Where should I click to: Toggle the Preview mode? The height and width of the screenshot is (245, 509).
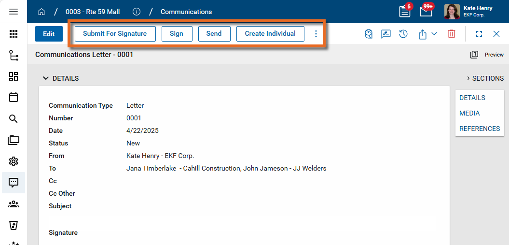[488, 55]
